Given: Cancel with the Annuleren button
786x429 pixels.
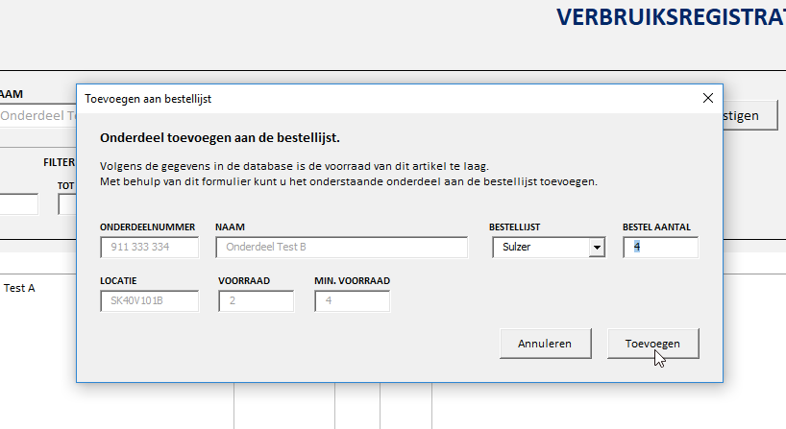Looking at the screenshot, I should click(545, 343).
